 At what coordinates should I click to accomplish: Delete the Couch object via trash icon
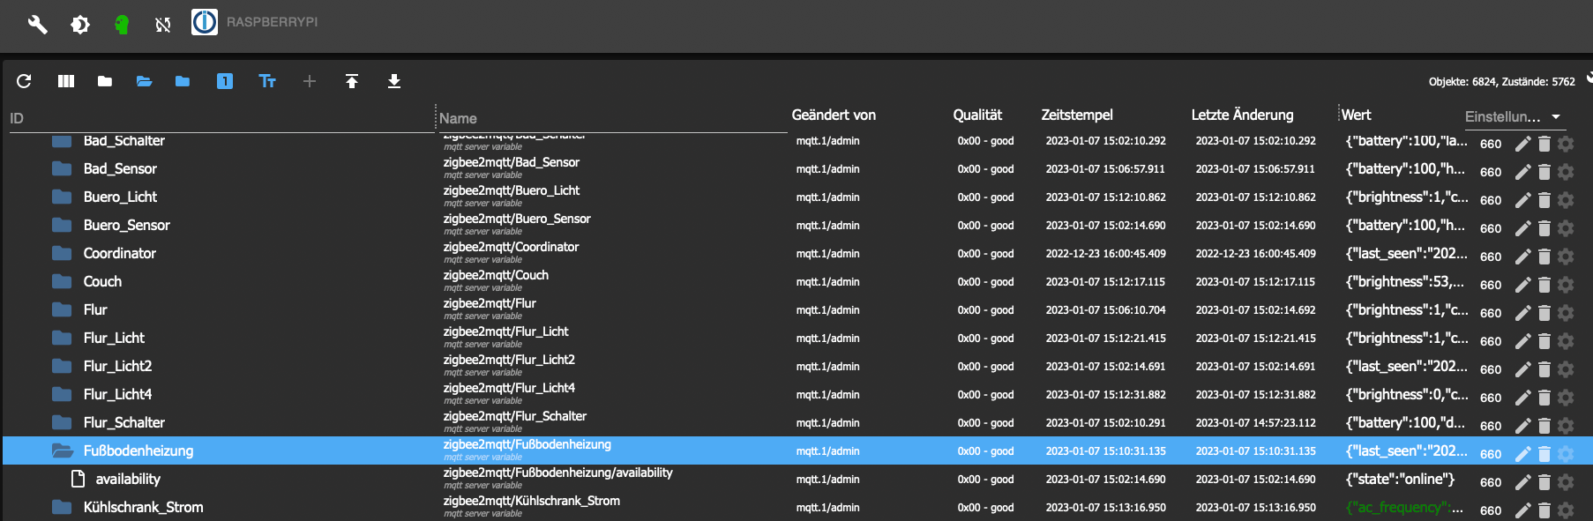point(1544,285)
